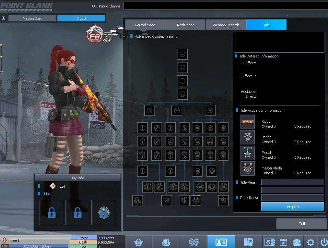
Task: Select the triple-chevron triple-ammo title icon
Action: pos(197,155)
